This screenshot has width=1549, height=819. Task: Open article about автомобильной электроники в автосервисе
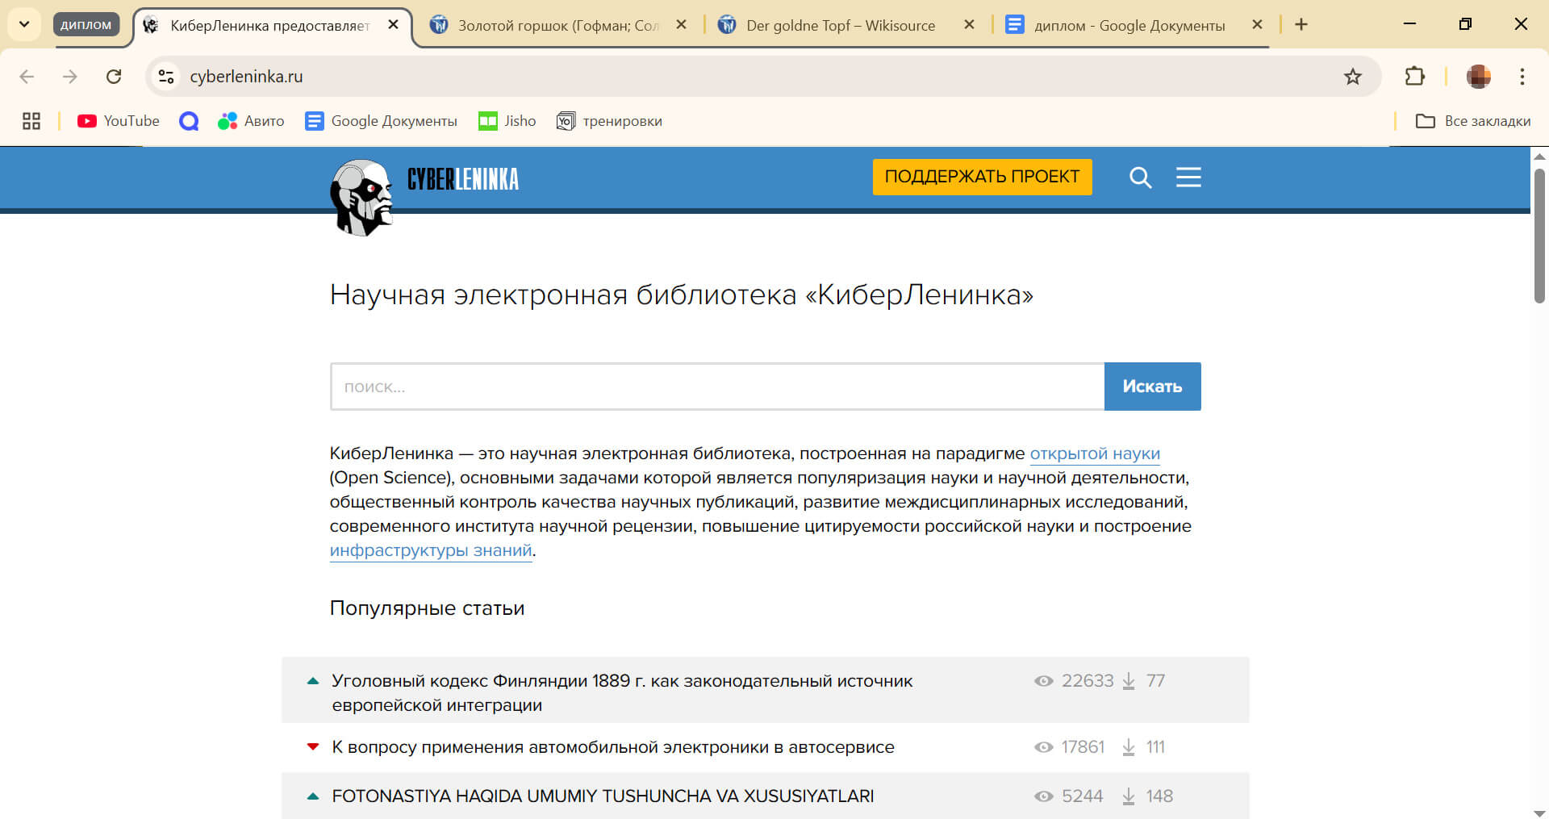[x=613, y=747]
